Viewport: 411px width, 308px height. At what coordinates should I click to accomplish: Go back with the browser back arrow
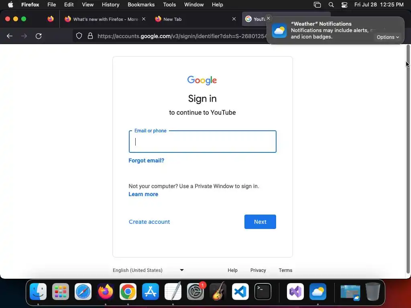click(10, 36)
